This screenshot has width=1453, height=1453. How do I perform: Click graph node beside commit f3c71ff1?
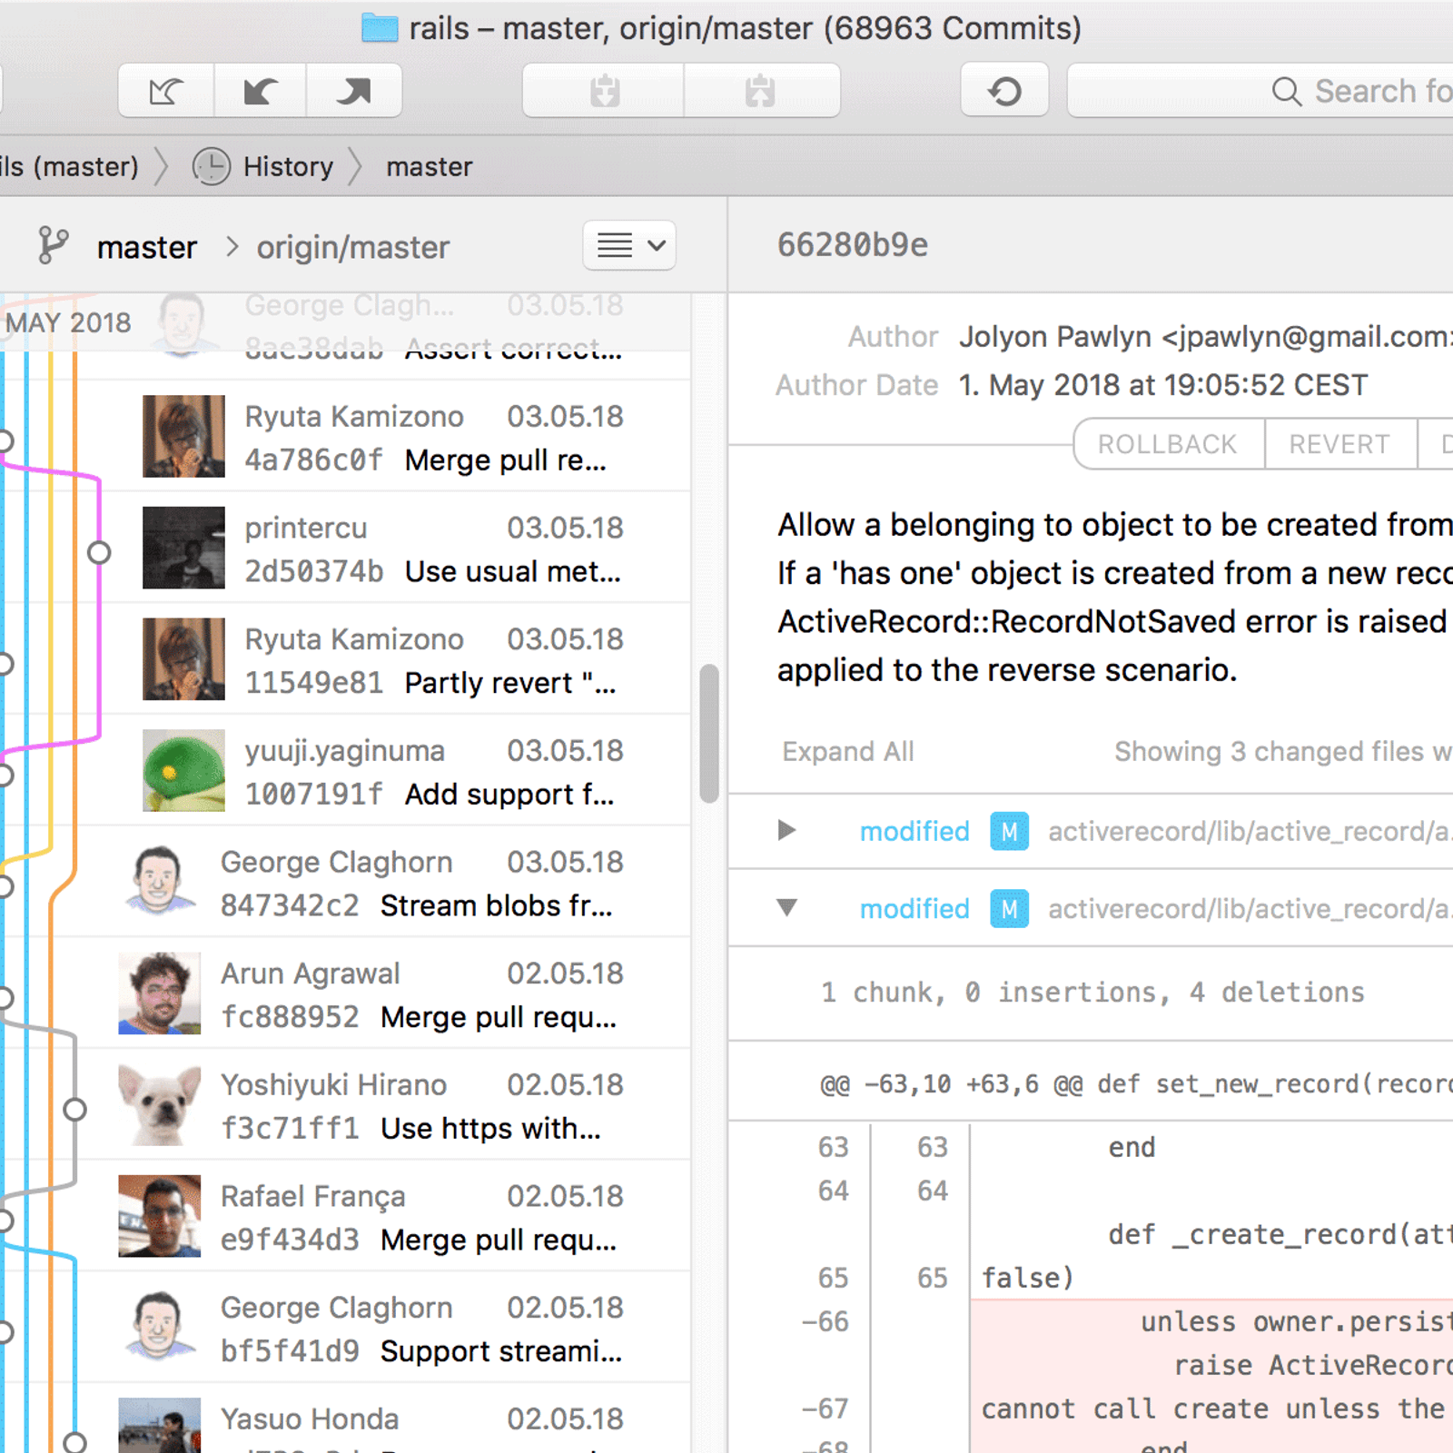[75, 1109]
